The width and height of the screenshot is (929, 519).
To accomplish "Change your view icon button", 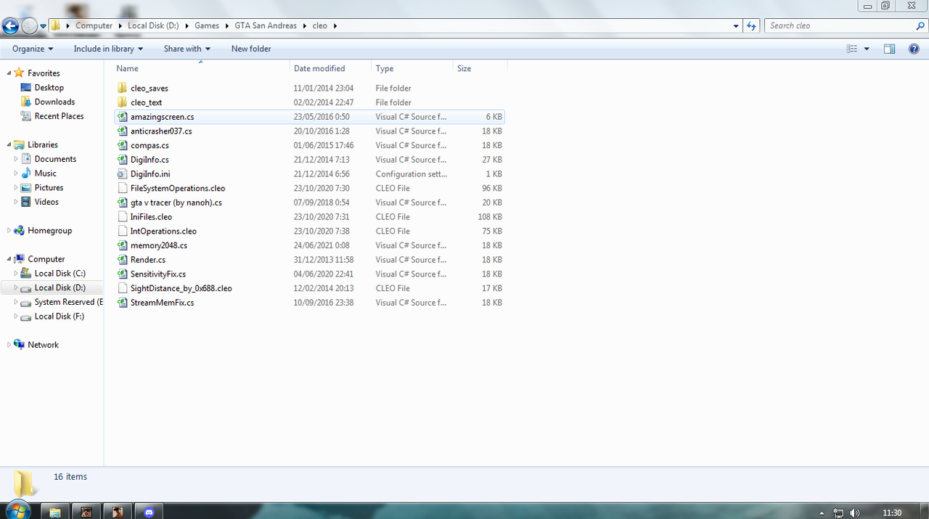I will pyautogui.click(x=852, y=49).
